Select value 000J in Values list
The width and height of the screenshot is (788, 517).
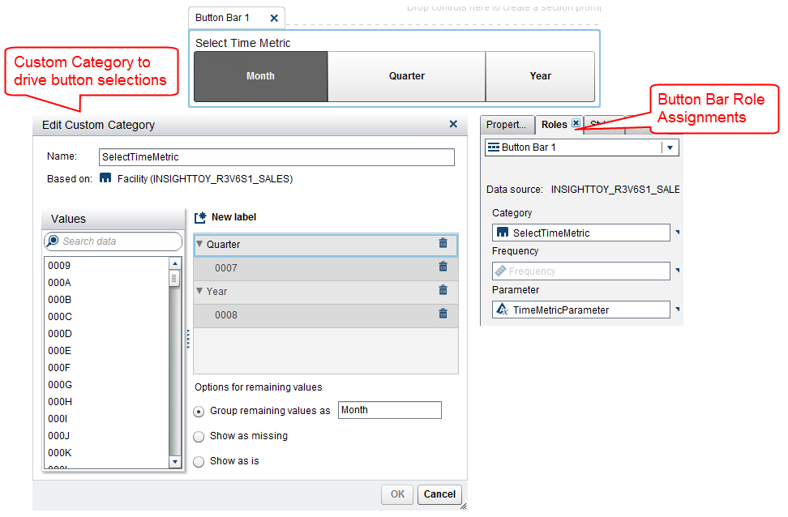106,436
